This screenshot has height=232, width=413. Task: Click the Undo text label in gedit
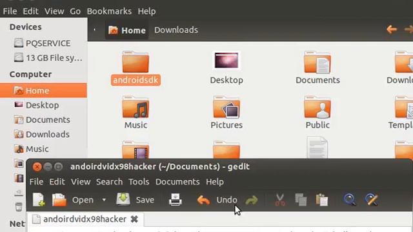pos(227,200)
